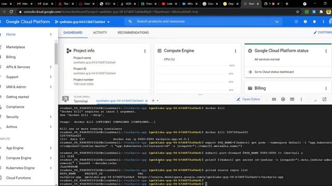Close the qwiklabs terminal session tab
332x186 pixels.
(x=146, y=101)
